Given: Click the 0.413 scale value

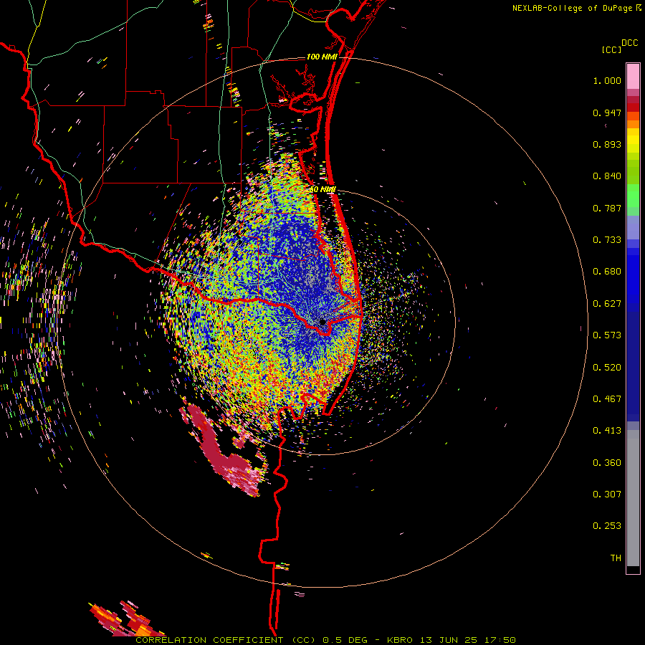Looking at the screenshot, I should tap(607, 431).
